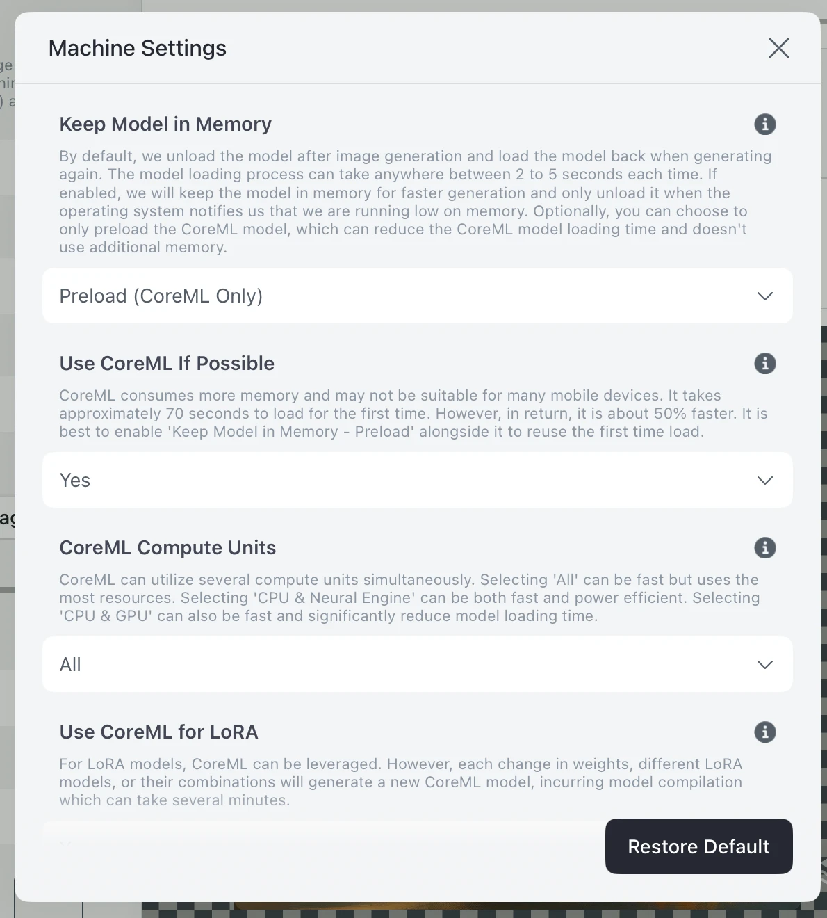827x918 pixels.
Task: Click the Restore Default button
Action: (x=698, y=846)
